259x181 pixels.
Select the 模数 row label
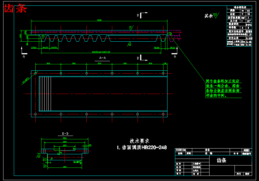tap(233, 11)
